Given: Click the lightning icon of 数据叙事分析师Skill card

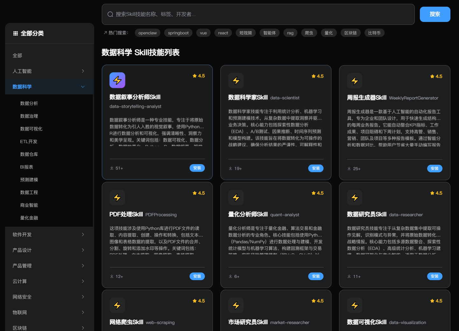Looking at the screenshot, I should tap(117, 80).
